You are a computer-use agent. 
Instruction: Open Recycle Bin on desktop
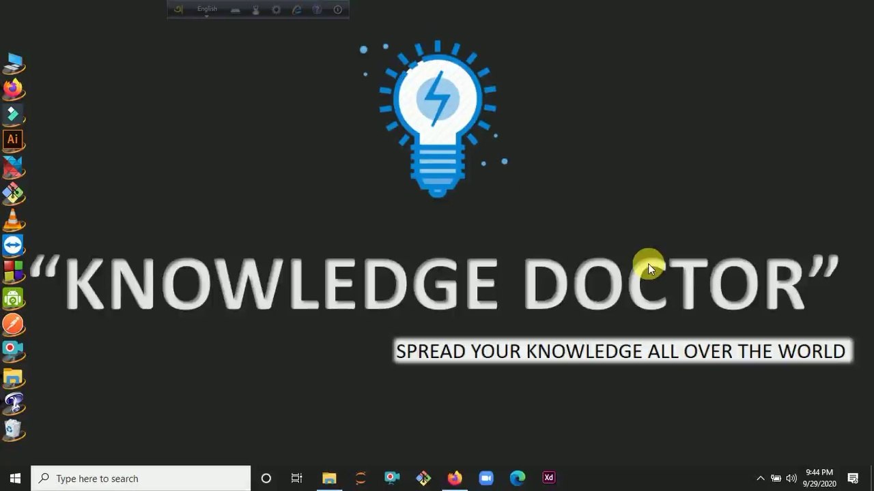[x=13, y=429]
